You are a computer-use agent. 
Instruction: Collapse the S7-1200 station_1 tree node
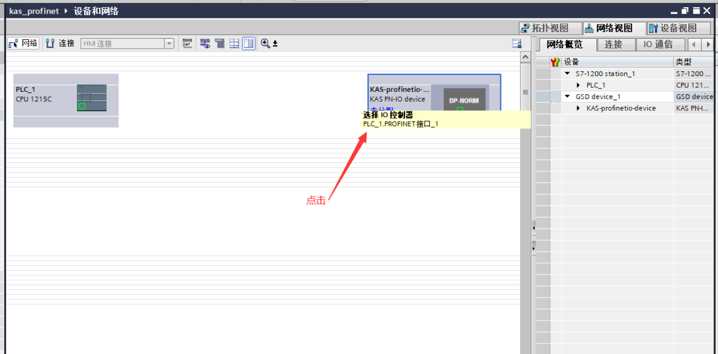567,73
